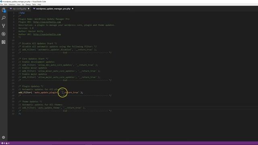This screenshot has height=145, width=258.
Task: Open the Manage gear menu
Action: [x=4, y=137]
